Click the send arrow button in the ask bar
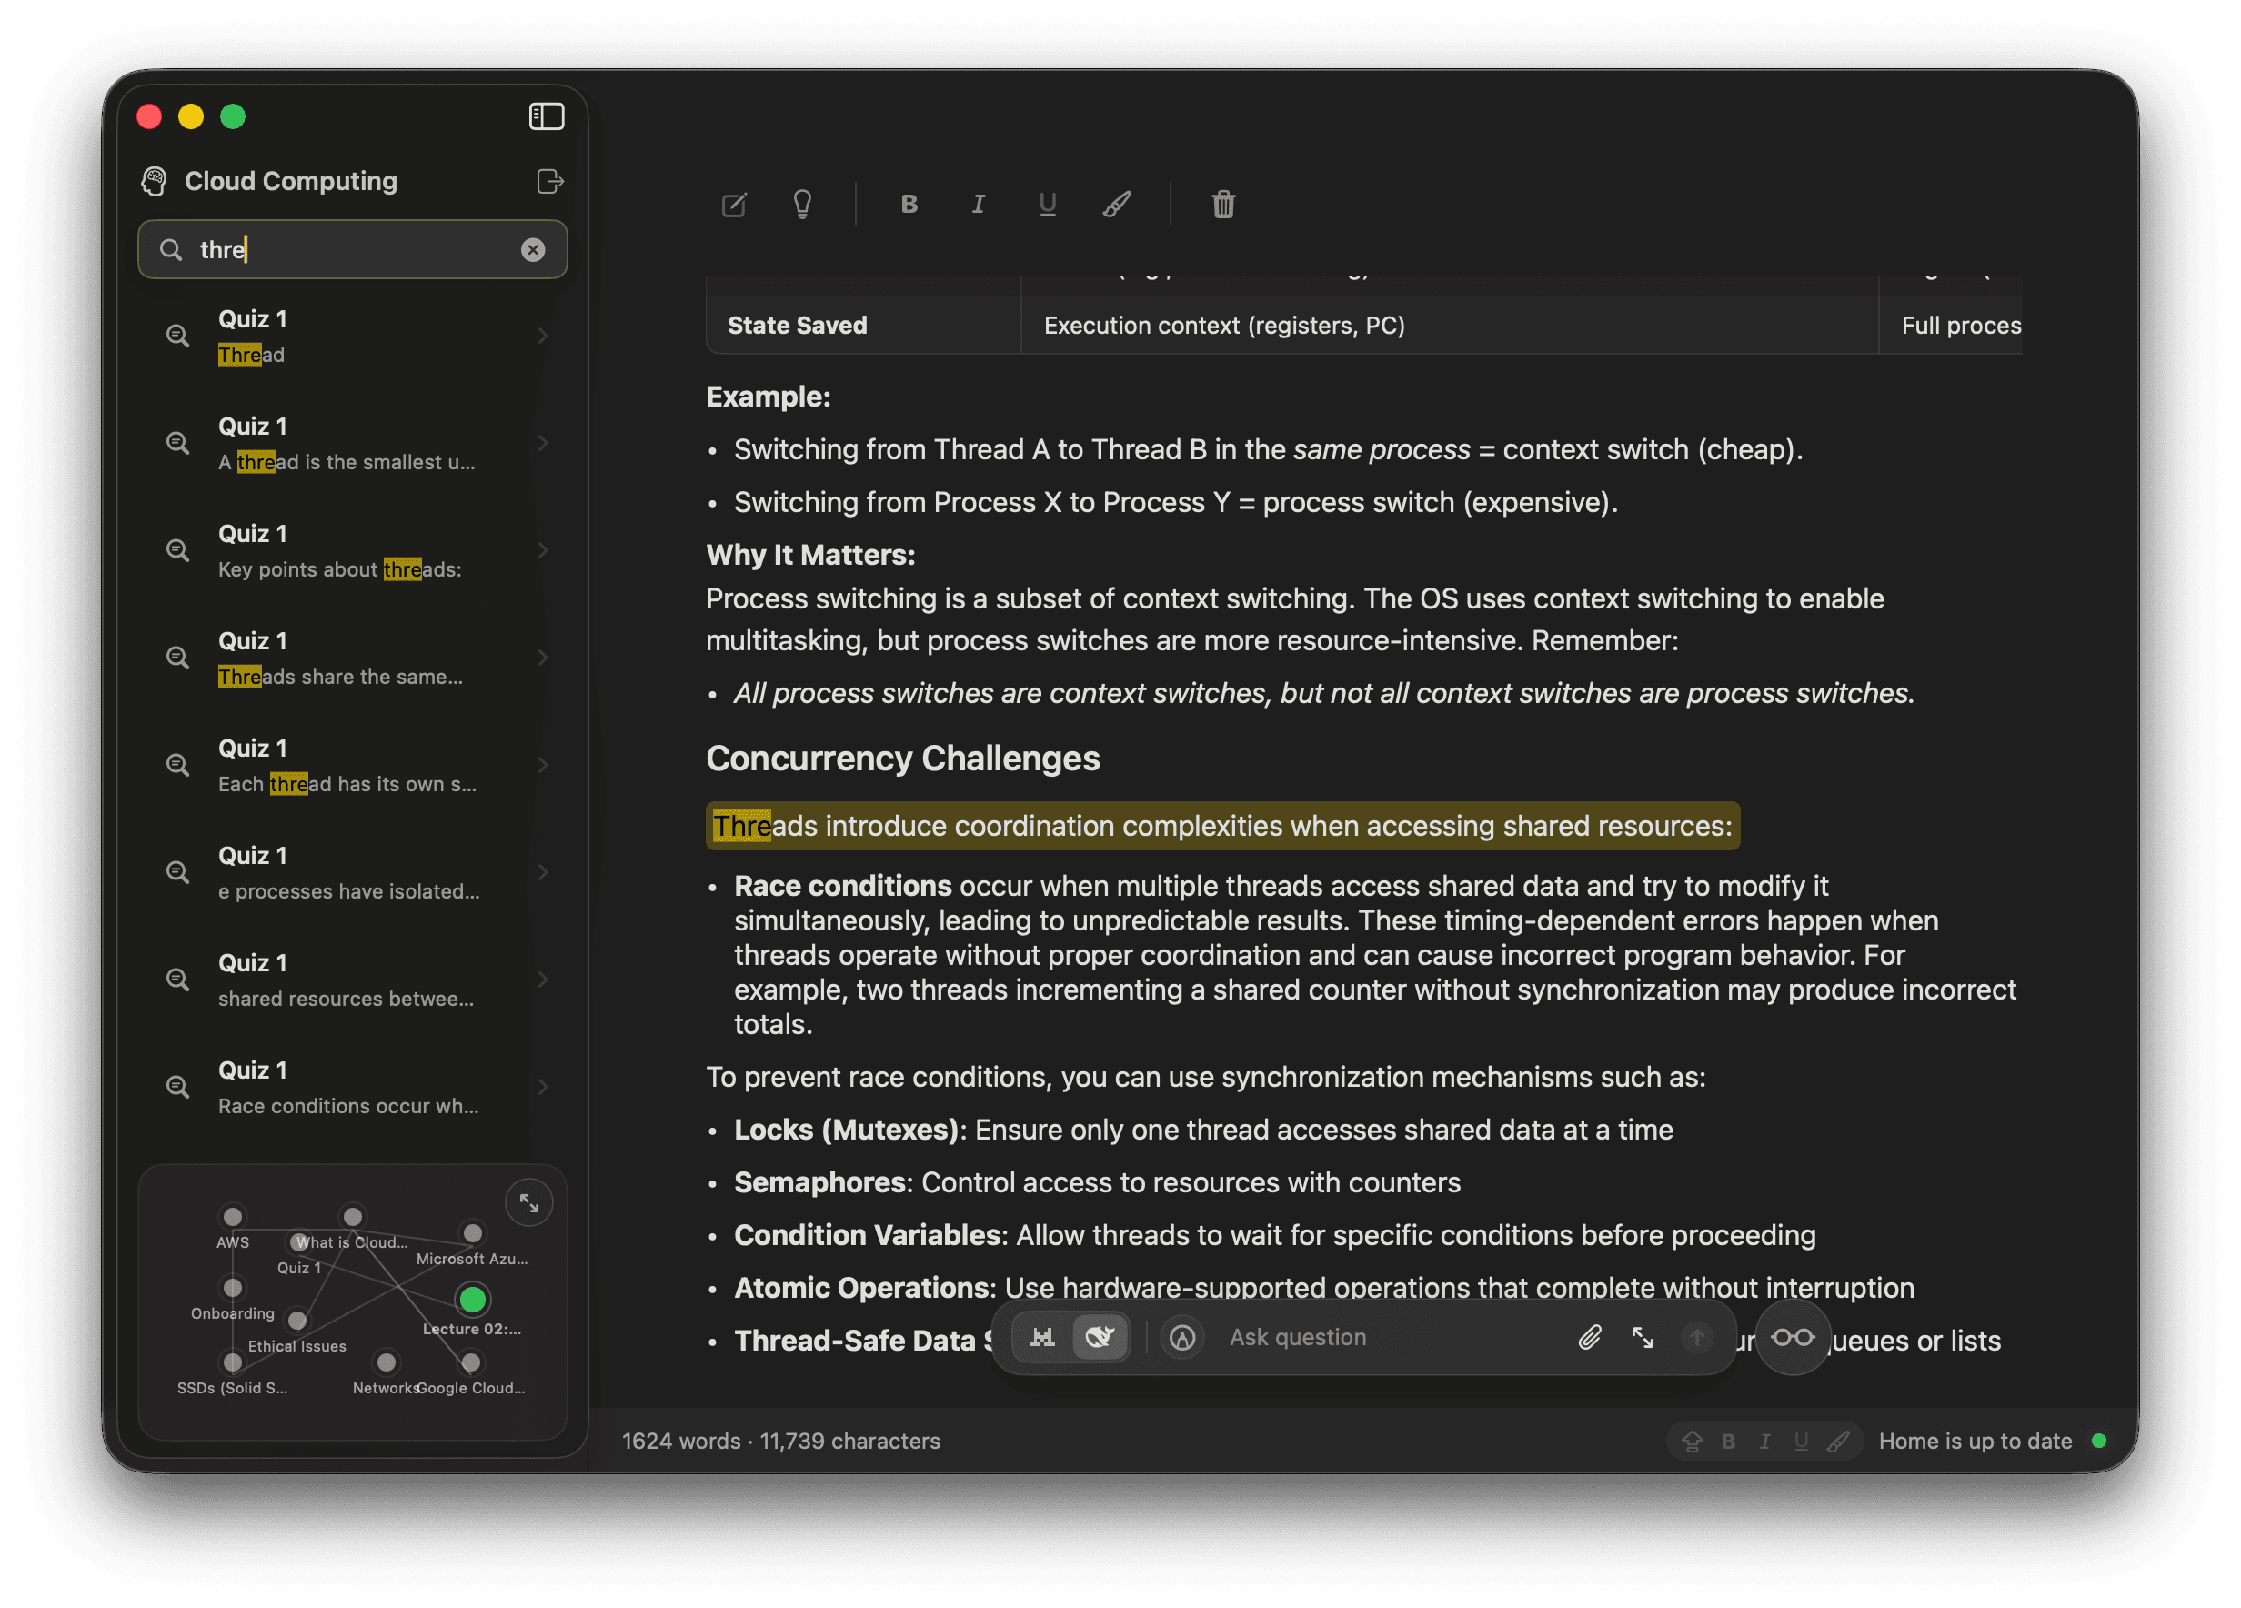Screen dimensions: 2241x1608 click(1696, 1337)
